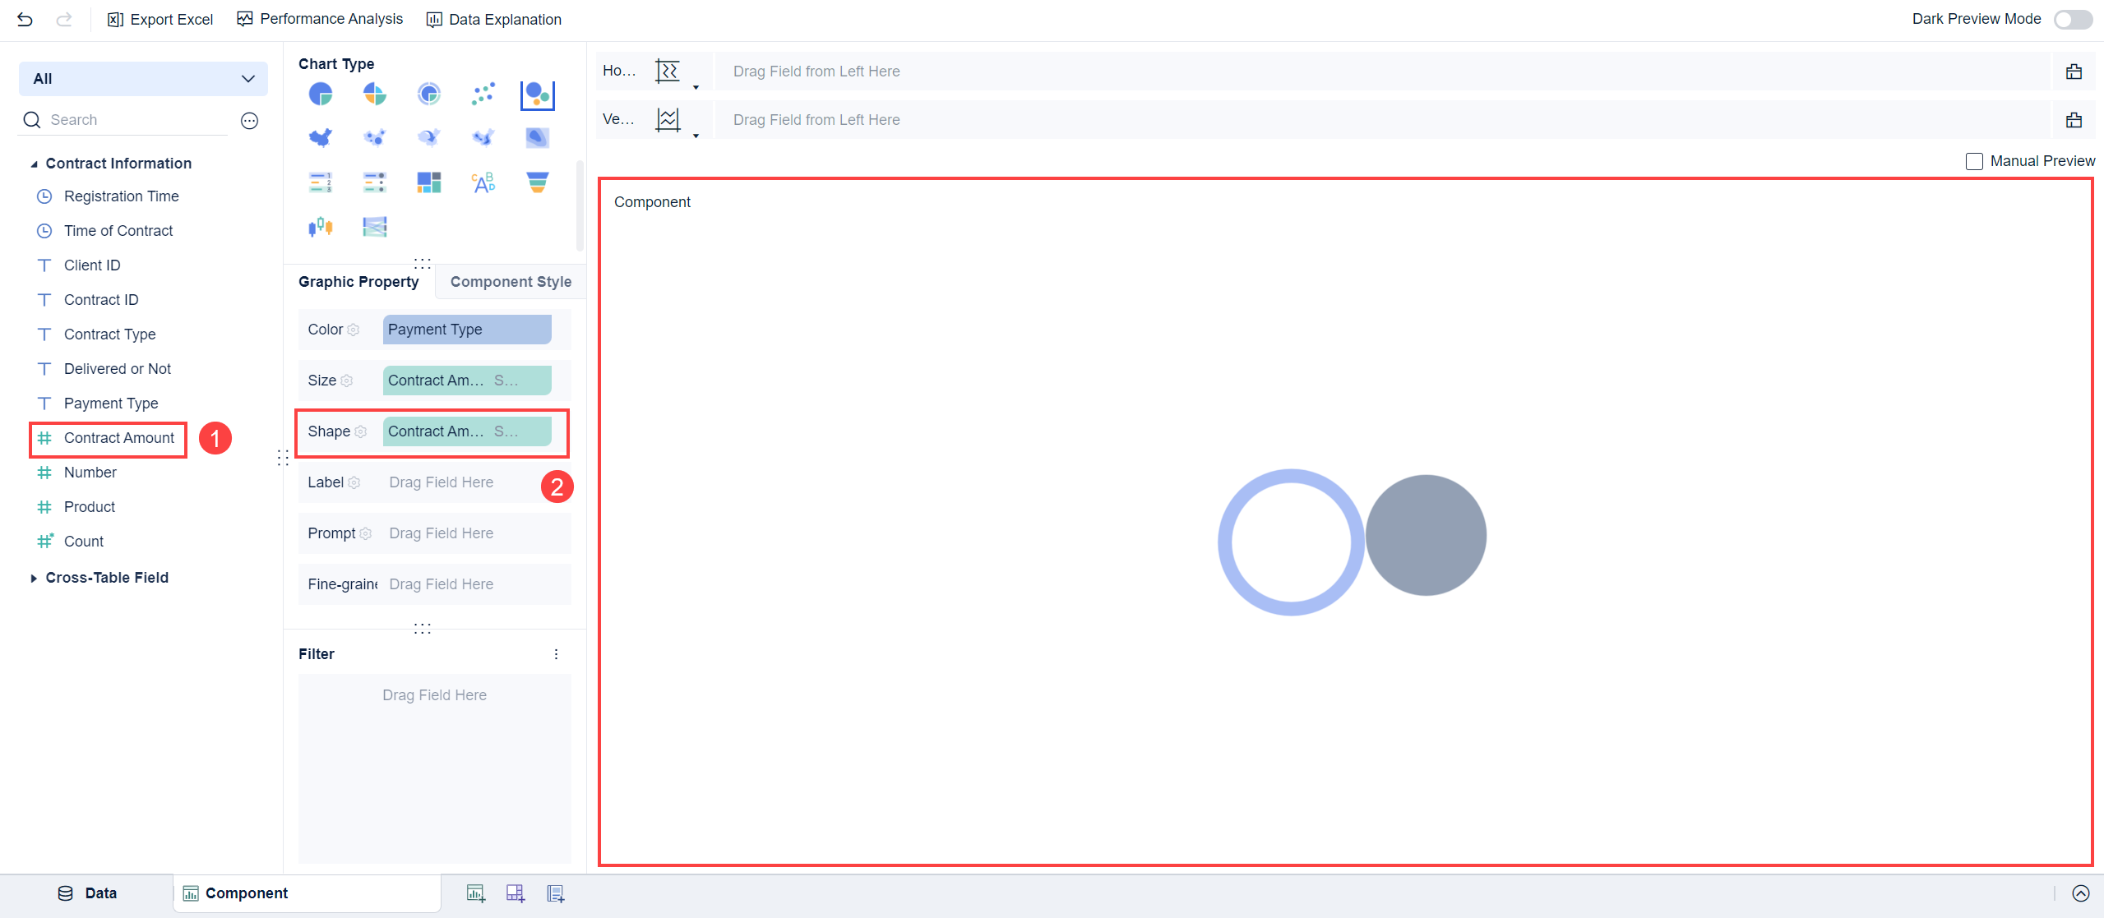Choose the rectangle tree map chart
The width and height of the screenshot is (2104, 918).
pyautogui.click(x=428, y=182)
